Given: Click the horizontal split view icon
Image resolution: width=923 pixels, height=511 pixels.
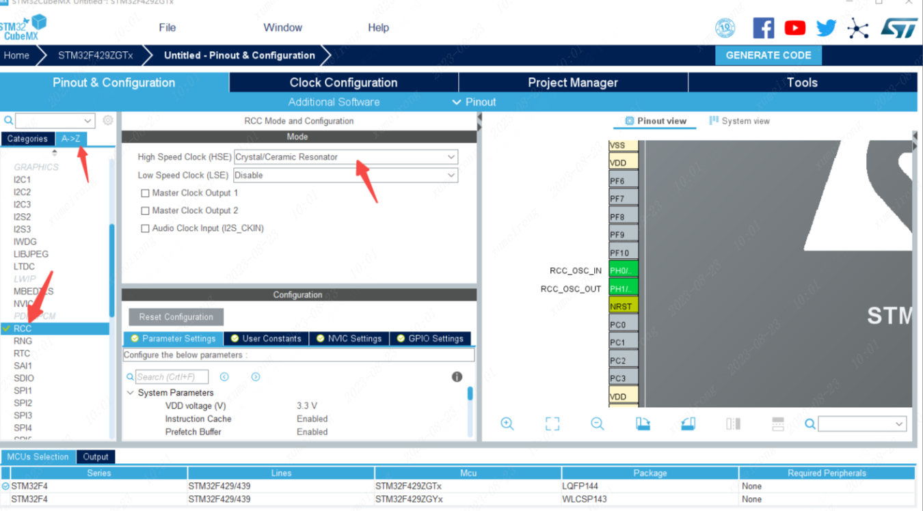Looking at the screenshot, I should (778, 424).
